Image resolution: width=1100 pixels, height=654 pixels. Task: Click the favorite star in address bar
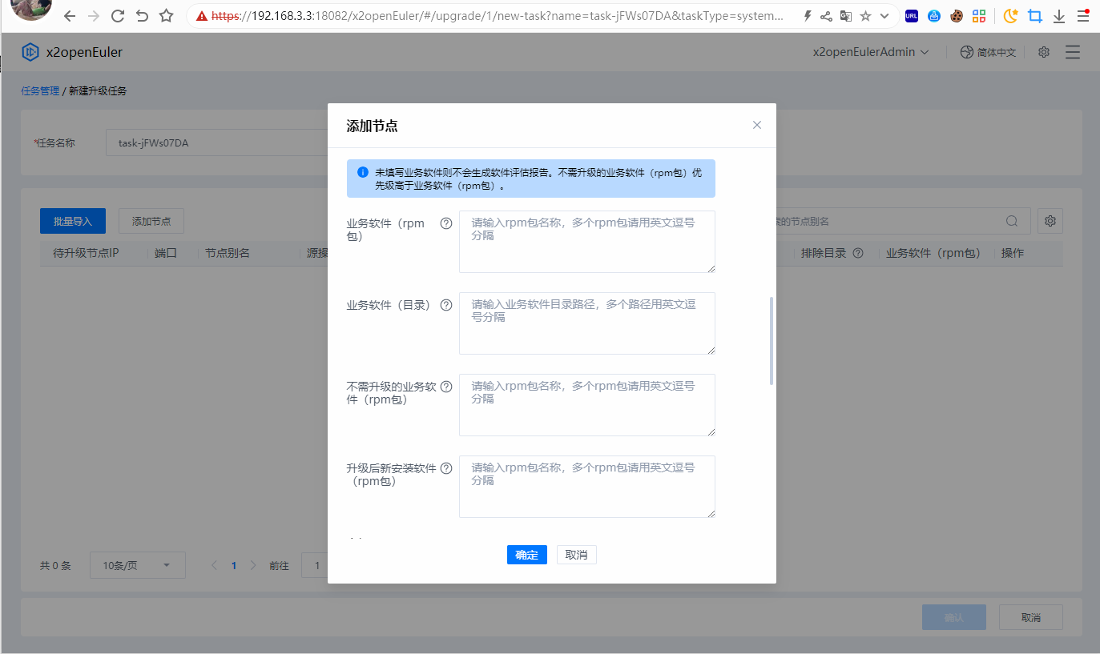tap(865, 16)
